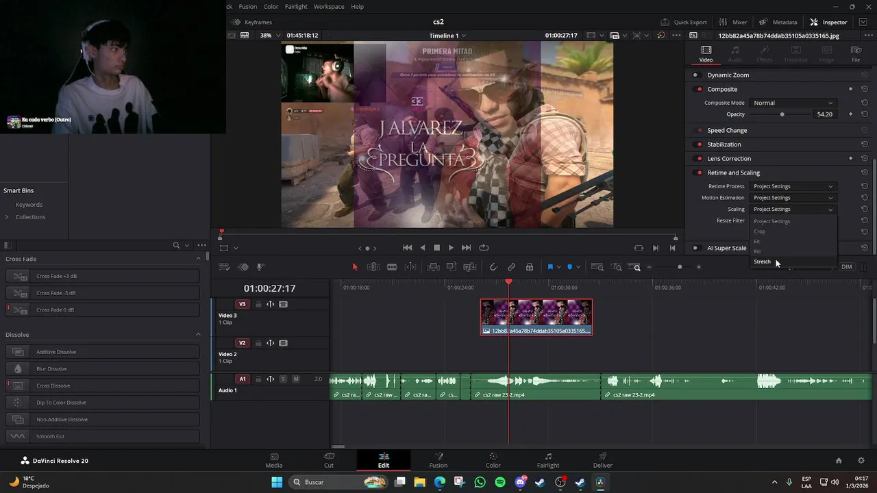Toggle auto track selector on Video 2

point(271,343)
